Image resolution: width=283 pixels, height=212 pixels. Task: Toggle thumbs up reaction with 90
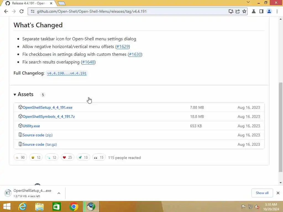click(x=20, y=158)
